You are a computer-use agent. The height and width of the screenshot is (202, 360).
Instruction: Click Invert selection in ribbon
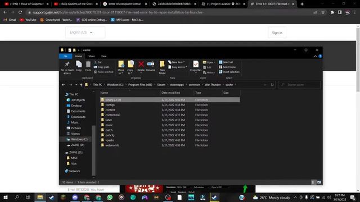(229, 72)
